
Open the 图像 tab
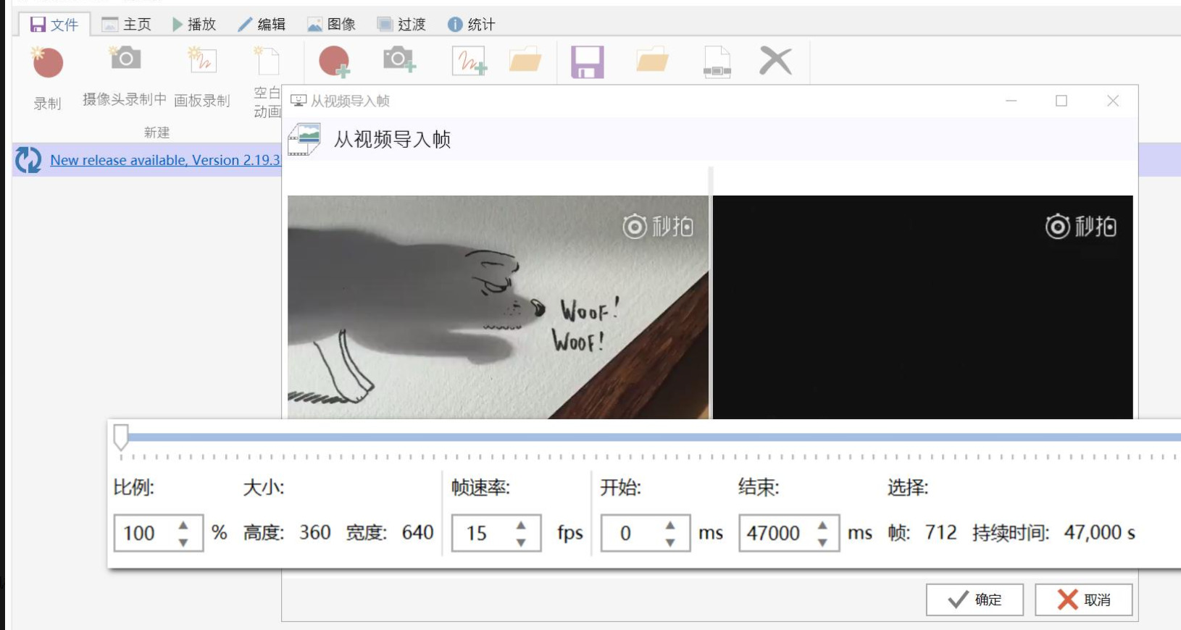coord(332,25)
